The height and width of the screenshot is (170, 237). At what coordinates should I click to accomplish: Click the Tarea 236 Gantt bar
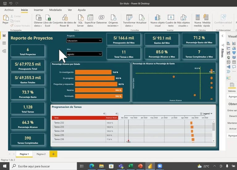coord(193,139)
